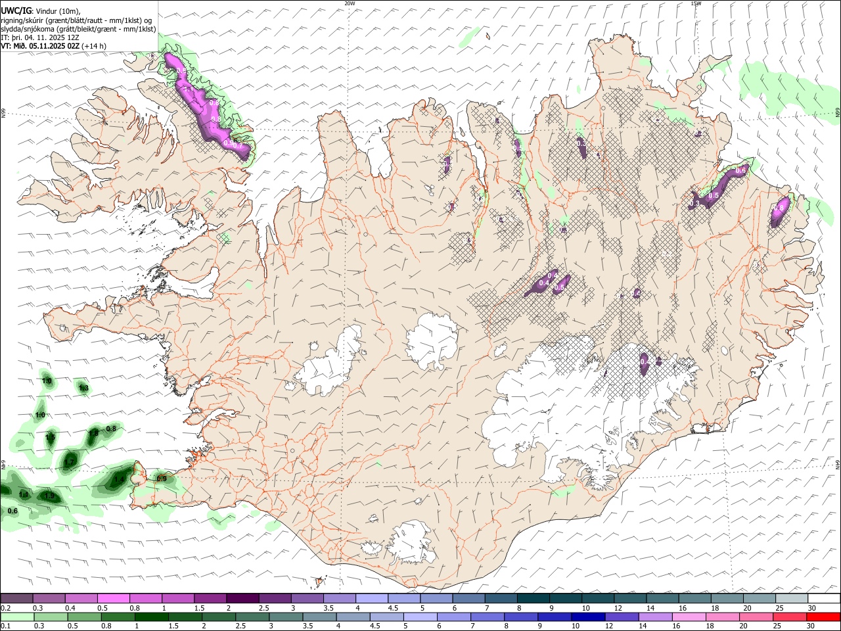
Task: Select the pink lower legend swatch starting at 18
Action: [723, 617]
